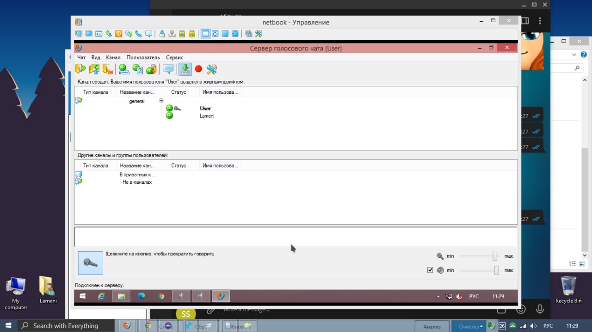The width and height of the screenshot is (592, 332).
Task: Select the Lameni user in channel list
Action: tap(207, 116)
